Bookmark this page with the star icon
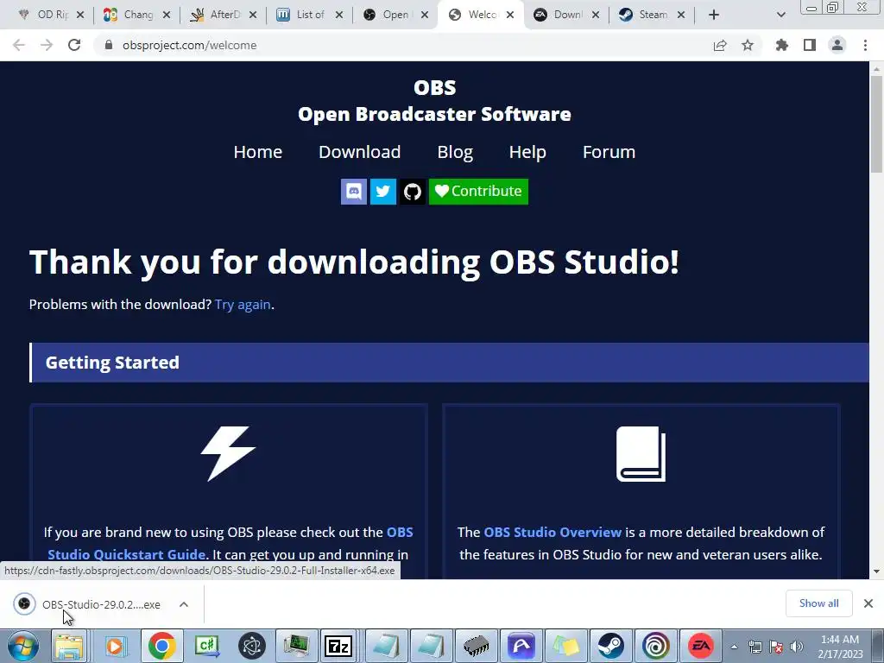 click(748, 45)
